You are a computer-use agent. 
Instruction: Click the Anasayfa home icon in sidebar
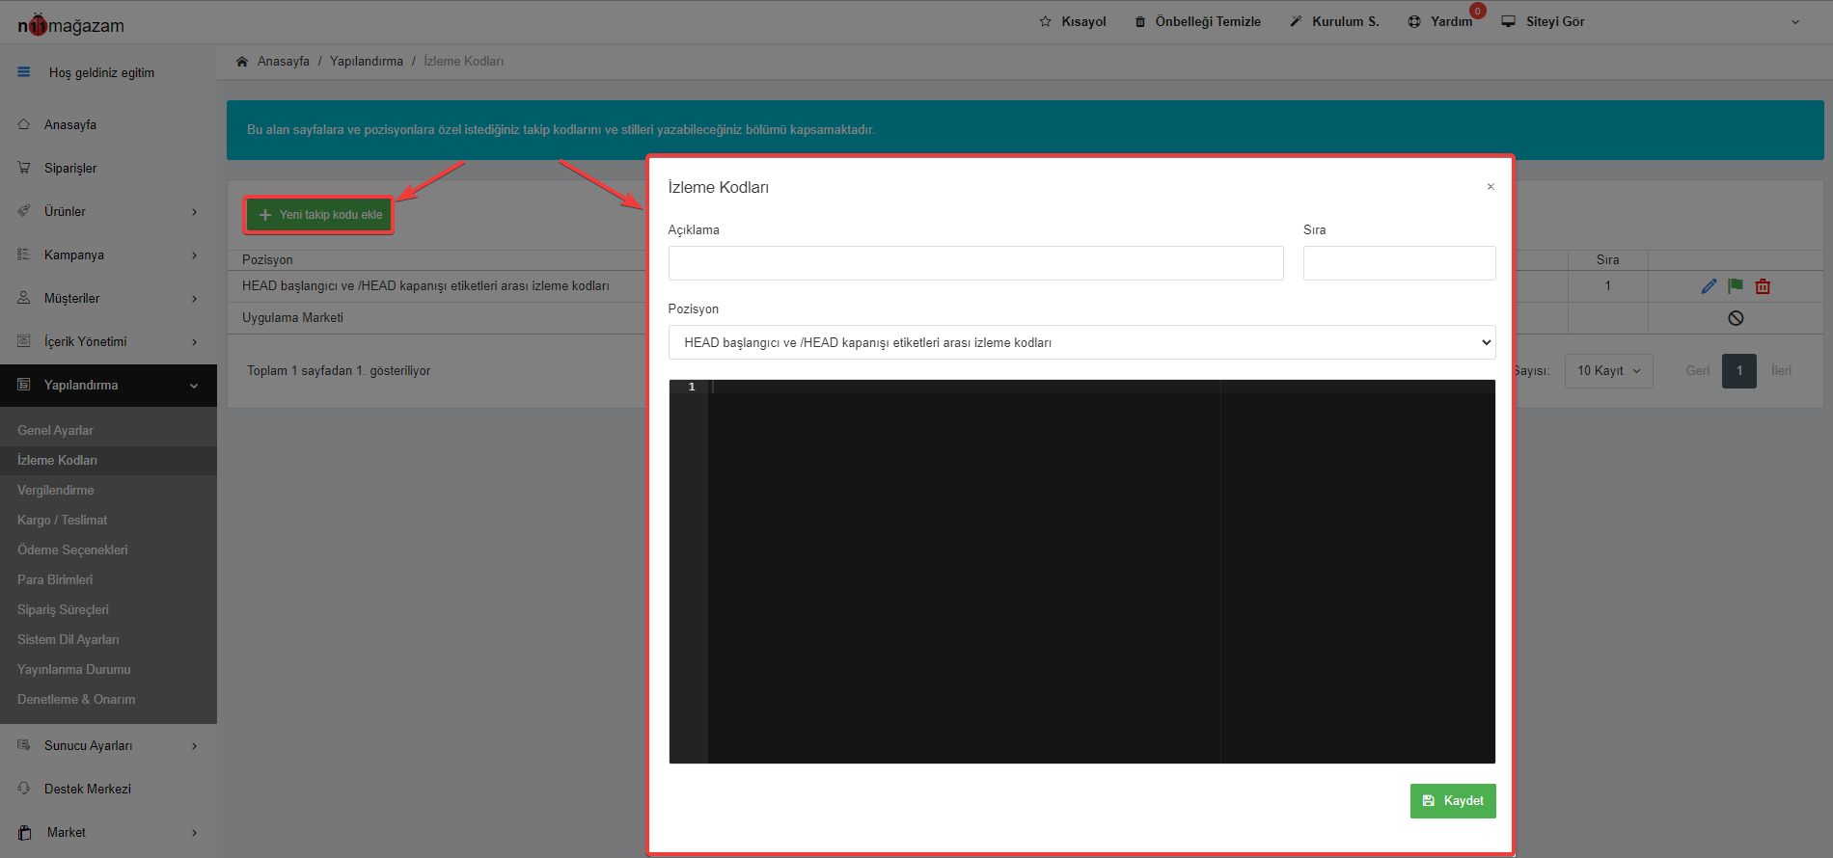(24, 124)
